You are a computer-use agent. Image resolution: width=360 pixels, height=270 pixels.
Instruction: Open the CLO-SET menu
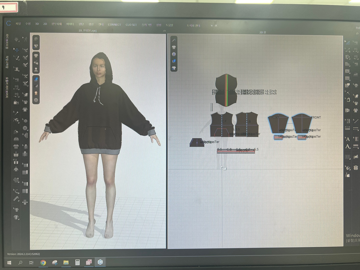coord(131,25)
